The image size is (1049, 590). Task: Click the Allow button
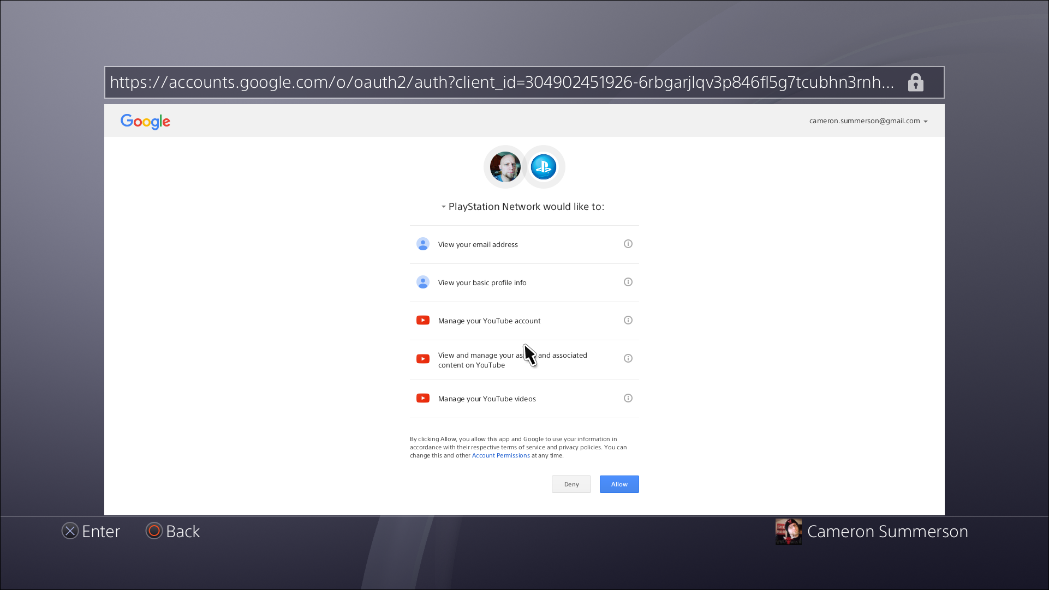click(x=619, y=484)
